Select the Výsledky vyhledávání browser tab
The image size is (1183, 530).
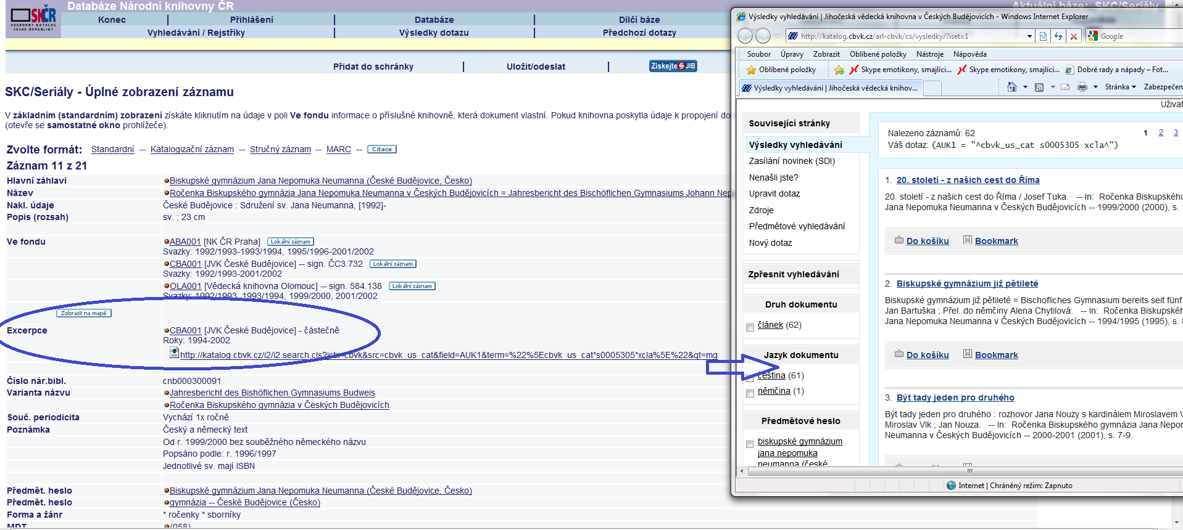pyautogui.click(x=831, y=88)
